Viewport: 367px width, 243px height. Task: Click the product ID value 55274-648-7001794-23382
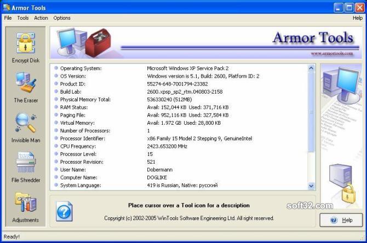pyautogui.click(x=177, y=84)
